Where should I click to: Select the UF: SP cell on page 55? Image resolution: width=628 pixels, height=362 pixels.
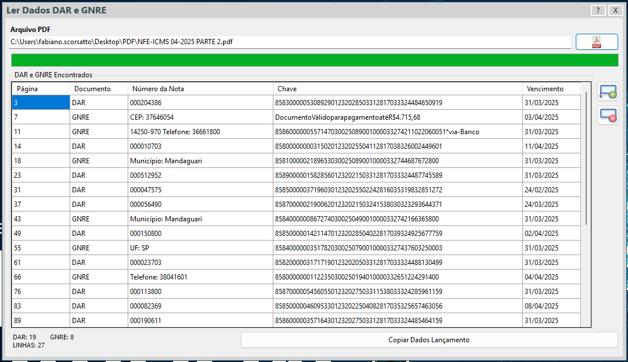[x=200, y=248]
